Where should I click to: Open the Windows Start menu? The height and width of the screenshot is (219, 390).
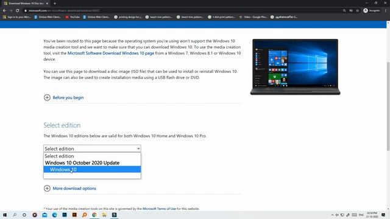(x=5, y=215)
